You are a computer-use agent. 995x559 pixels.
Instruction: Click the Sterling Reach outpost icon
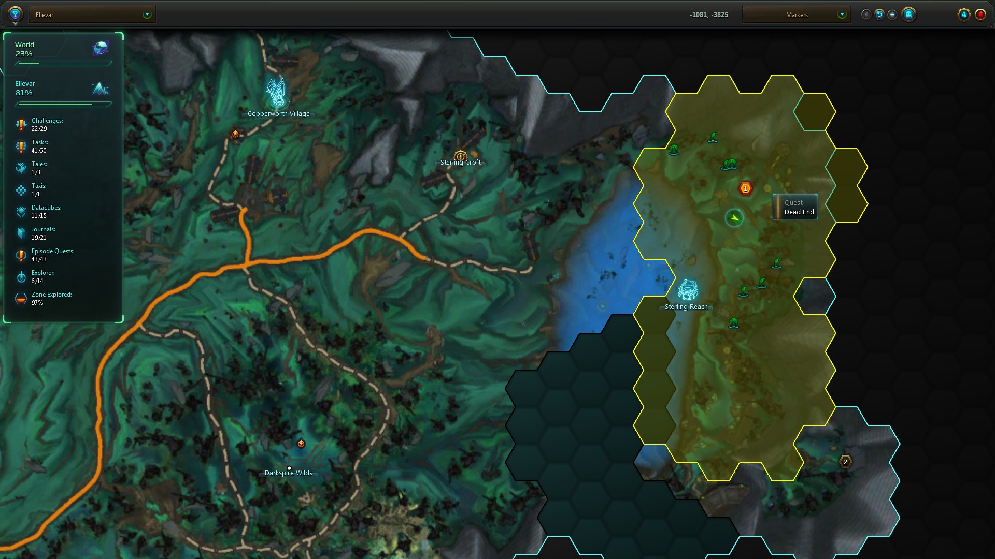tap(687, 290)
